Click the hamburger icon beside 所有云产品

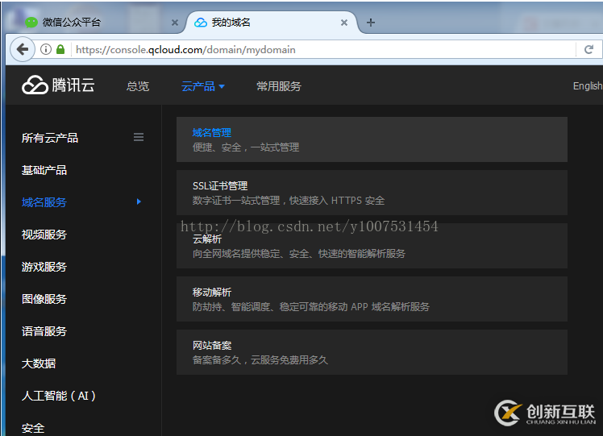click(x=139, y=137)
